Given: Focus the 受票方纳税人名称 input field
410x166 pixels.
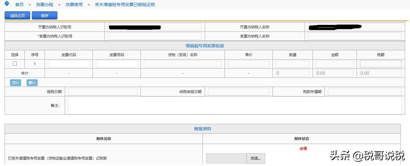Looking at the screenshot, I should [x=355, y=36].
